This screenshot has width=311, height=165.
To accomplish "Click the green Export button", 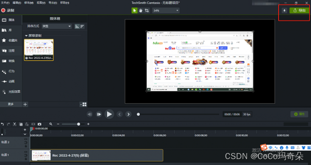I will click(299, 11).
